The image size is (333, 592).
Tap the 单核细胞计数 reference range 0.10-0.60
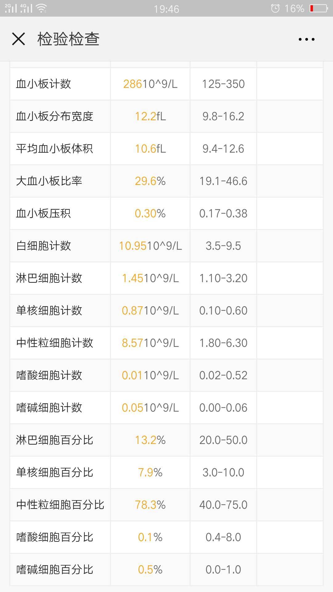click(223, 310)
